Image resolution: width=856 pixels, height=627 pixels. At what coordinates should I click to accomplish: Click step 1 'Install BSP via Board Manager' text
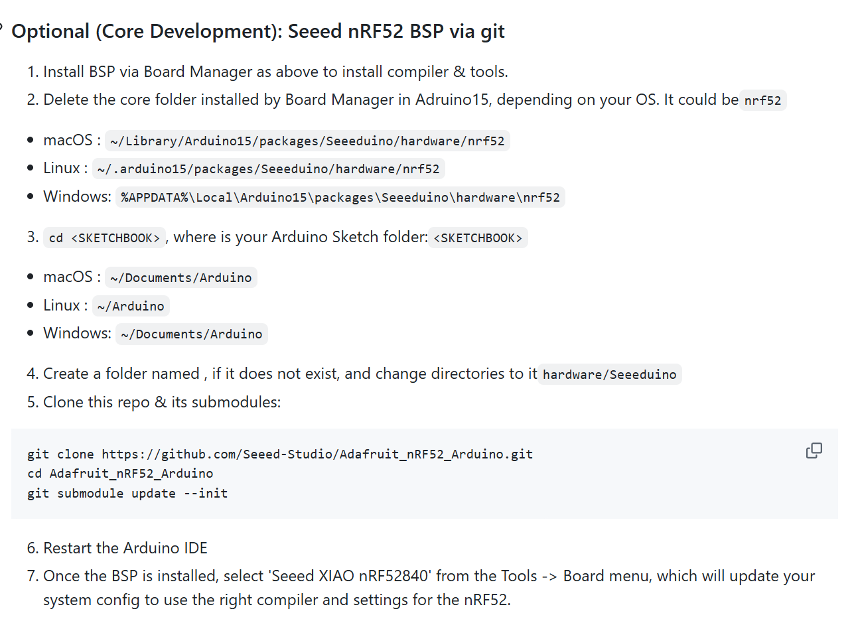[275, 72]
